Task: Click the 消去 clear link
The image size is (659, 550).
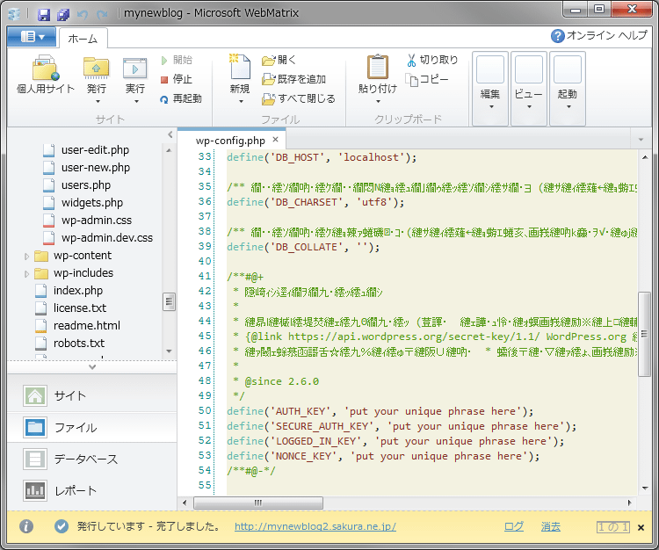Action: [551, 526]
